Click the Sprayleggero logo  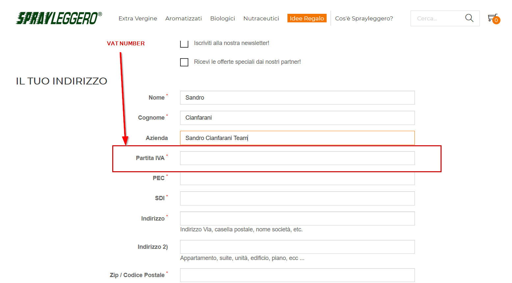coord(59,18)
